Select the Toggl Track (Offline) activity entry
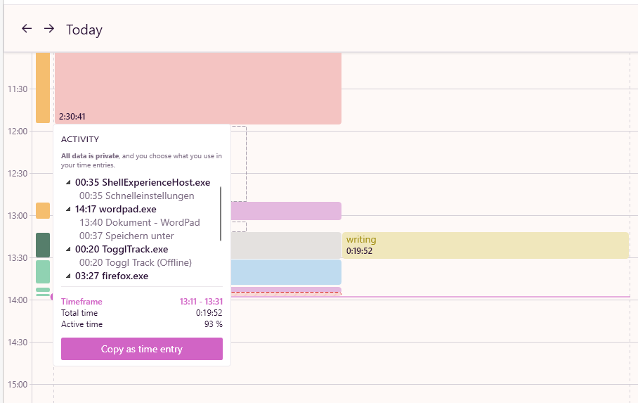Screen dimensions: 638x403 click(135, 262)
